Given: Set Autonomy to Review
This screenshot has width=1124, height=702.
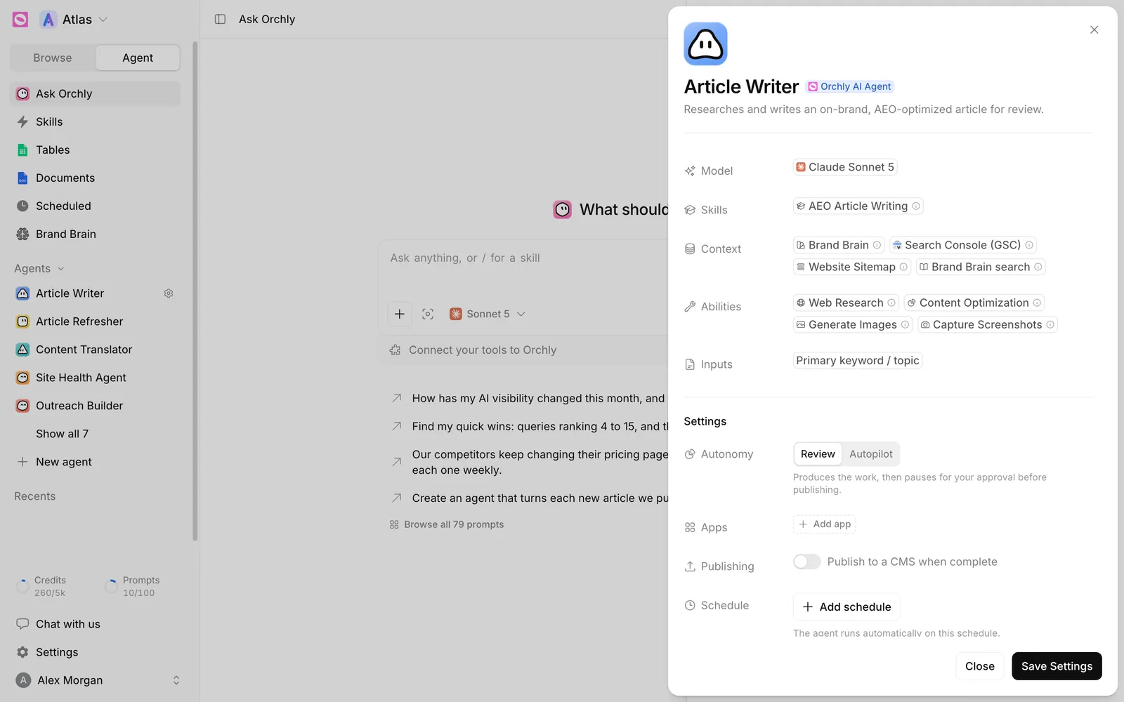Looking at the screenshot, I should click(818, 454).
